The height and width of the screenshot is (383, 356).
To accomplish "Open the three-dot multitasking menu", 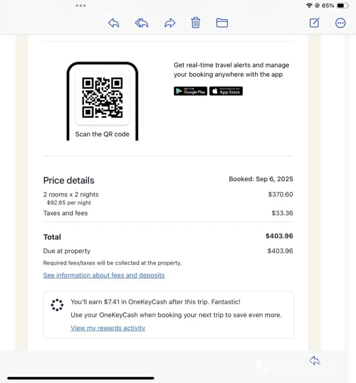I will (81, 6).
